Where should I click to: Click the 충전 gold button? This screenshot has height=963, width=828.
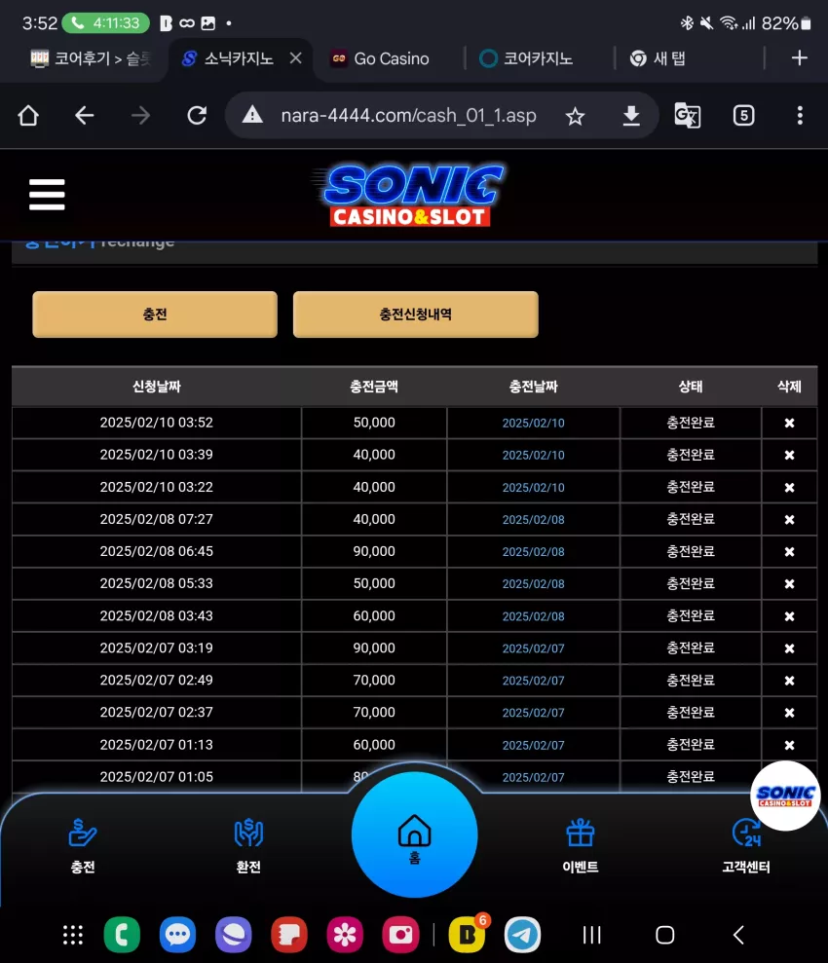(155, 315)
